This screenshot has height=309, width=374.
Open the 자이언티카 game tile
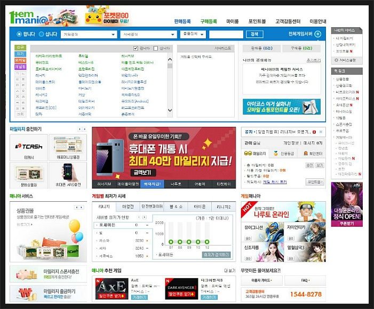(x=305, y=232)
